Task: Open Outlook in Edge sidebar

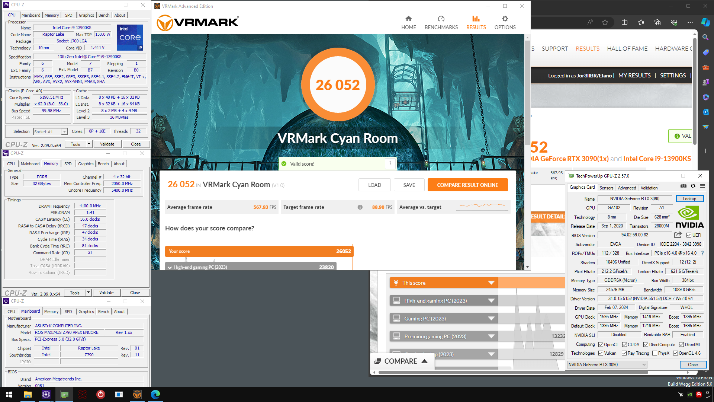Action: (x=705, y=112)
